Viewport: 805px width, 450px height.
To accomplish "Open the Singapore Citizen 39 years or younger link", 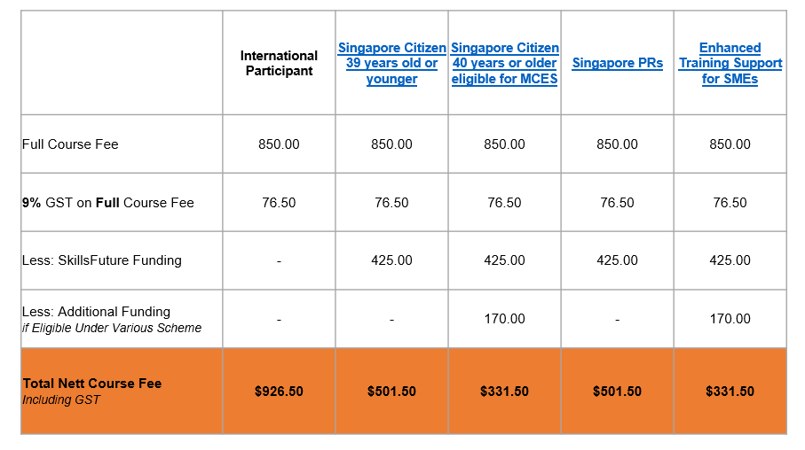I will tap(391, 64).
